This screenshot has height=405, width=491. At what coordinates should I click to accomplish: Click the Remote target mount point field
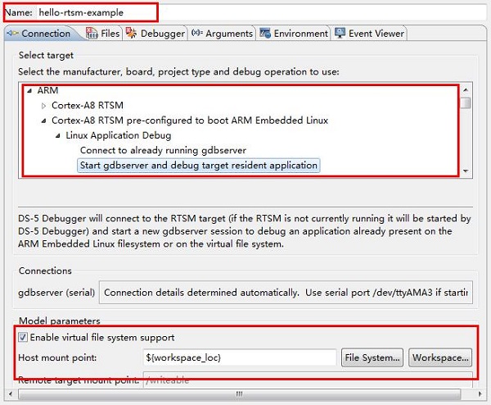(308, 380)
